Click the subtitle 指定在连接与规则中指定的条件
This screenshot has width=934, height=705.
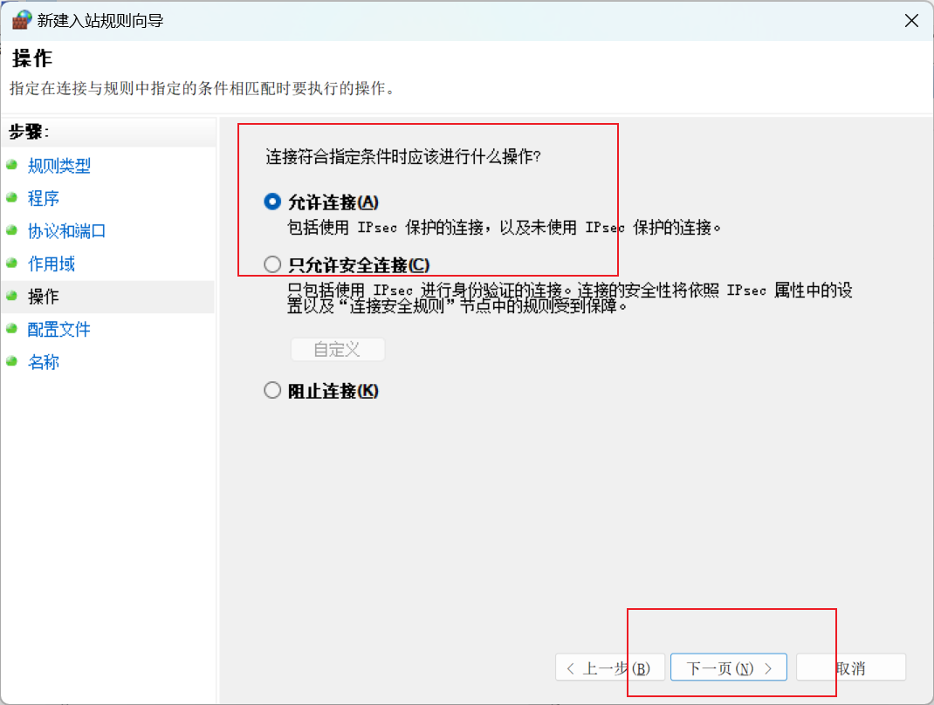tap(203, 89)
